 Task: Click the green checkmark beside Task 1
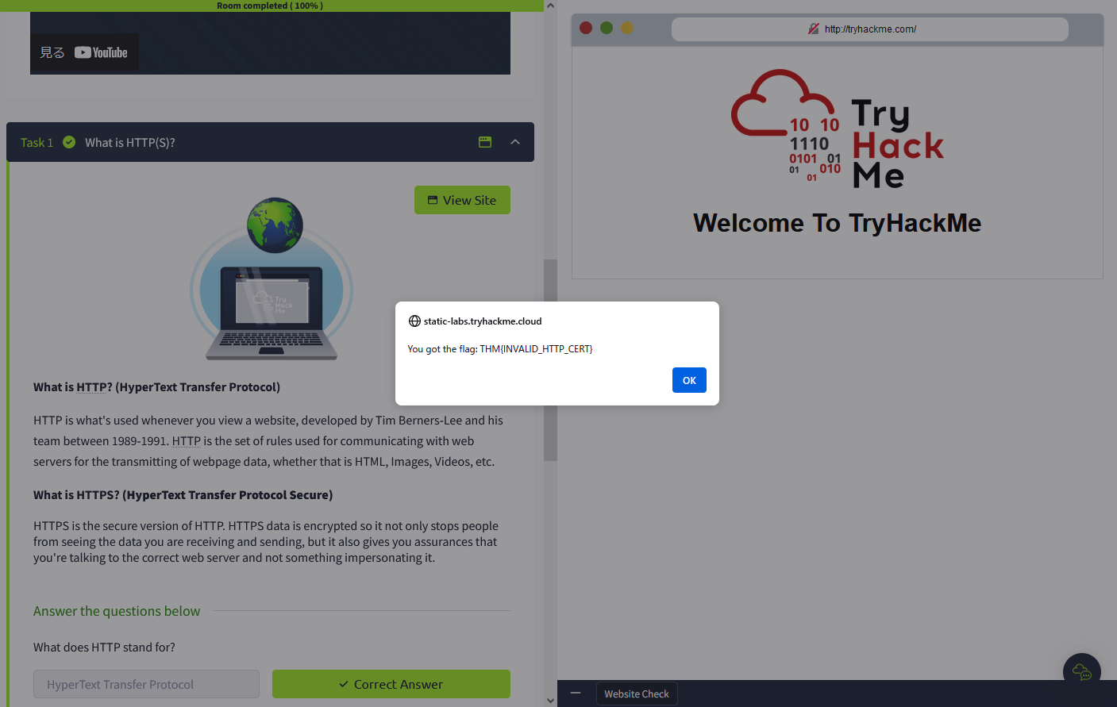(x=69, y=142)
